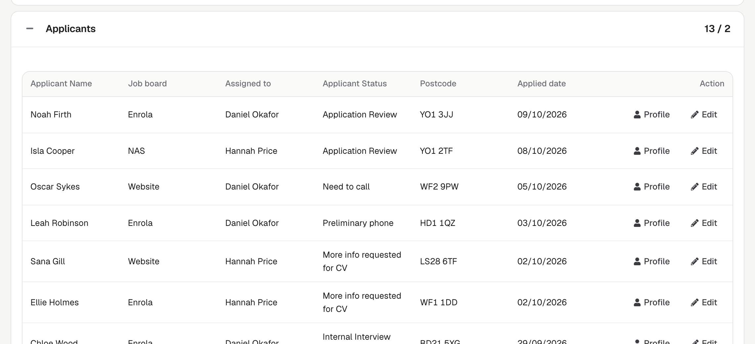755x344 pixels.
Task: Click the Need to call status
Action: pos(346,187)
